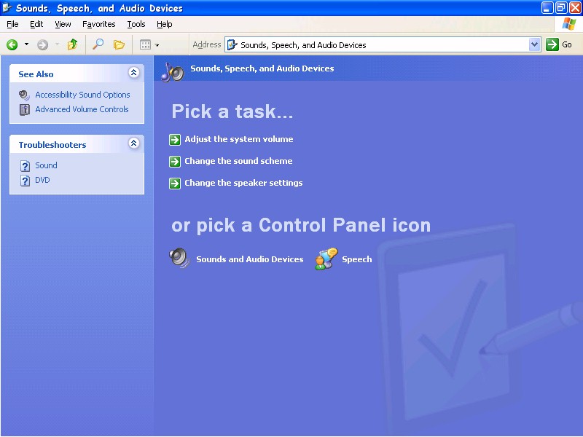Open the Views dropdown arrow
Screen dimensions: 583x437
[157, 45]
